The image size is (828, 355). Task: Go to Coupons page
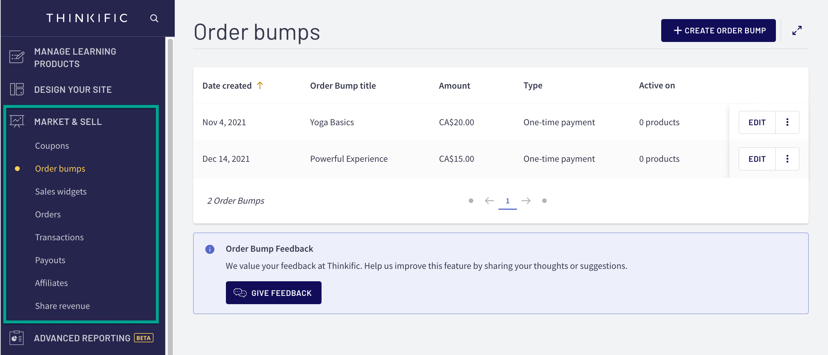[x=52, y=146]
